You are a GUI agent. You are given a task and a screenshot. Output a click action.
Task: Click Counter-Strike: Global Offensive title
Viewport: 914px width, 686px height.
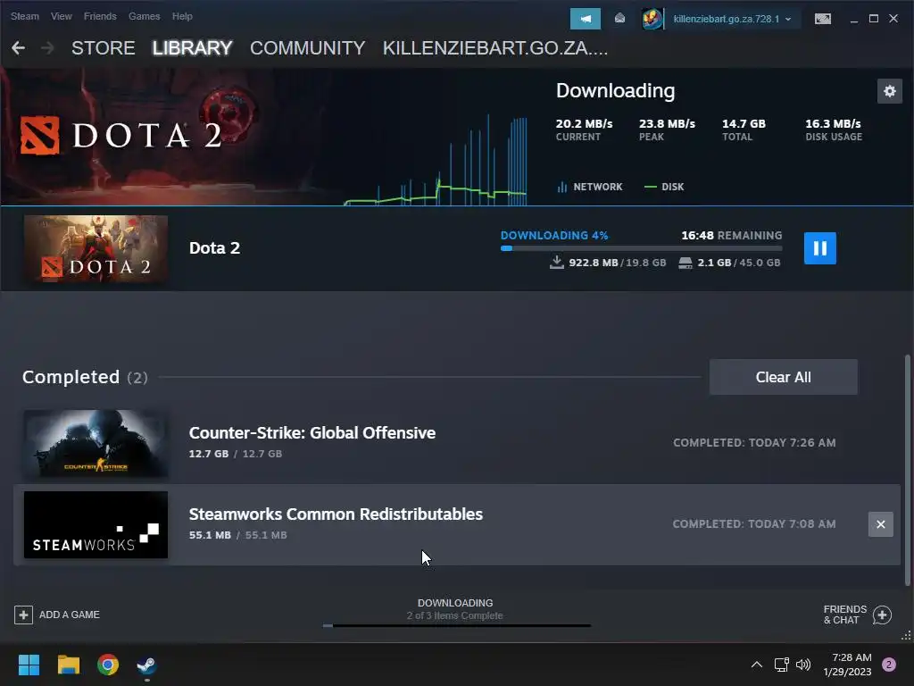click(312, 433)
